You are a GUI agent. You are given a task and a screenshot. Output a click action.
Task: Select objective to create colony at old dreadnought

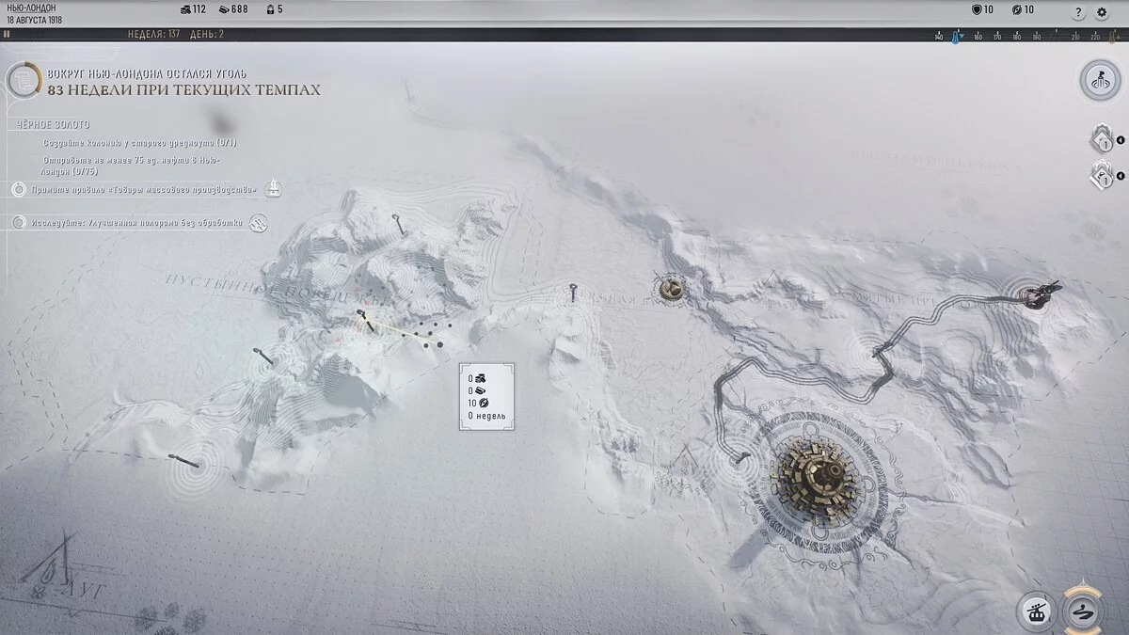(x=139, y=143)
